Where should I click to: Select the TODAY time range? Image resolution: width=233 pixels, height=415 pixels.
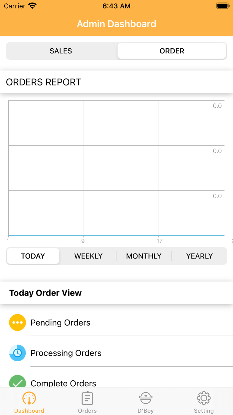33,256
